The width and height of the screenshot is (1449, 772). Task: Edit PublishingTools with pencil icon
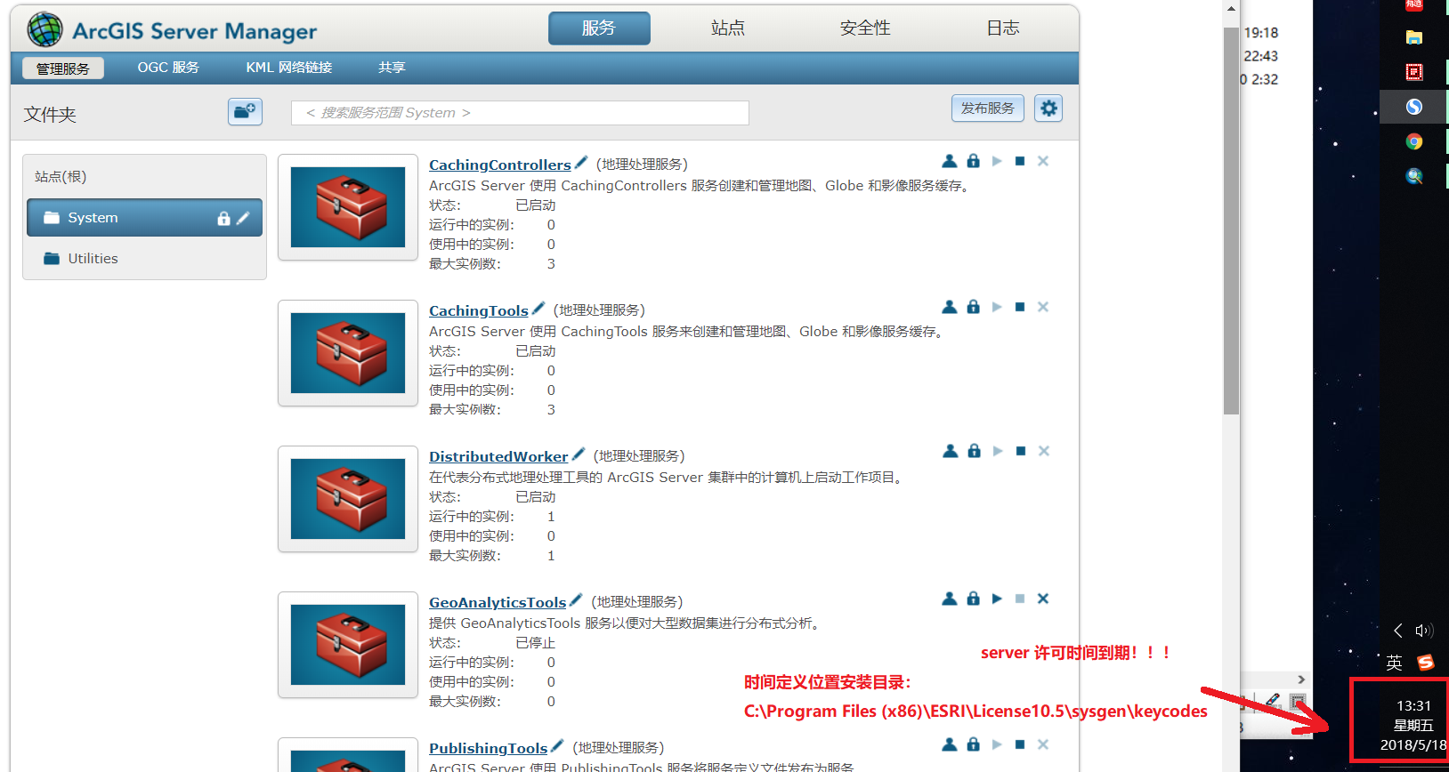point(557,745)
